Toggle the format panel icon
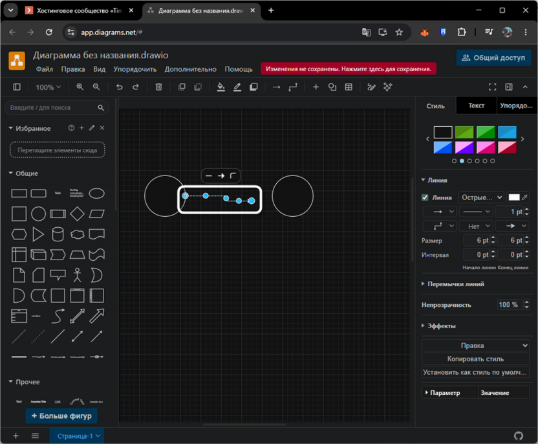 (509, 87)
